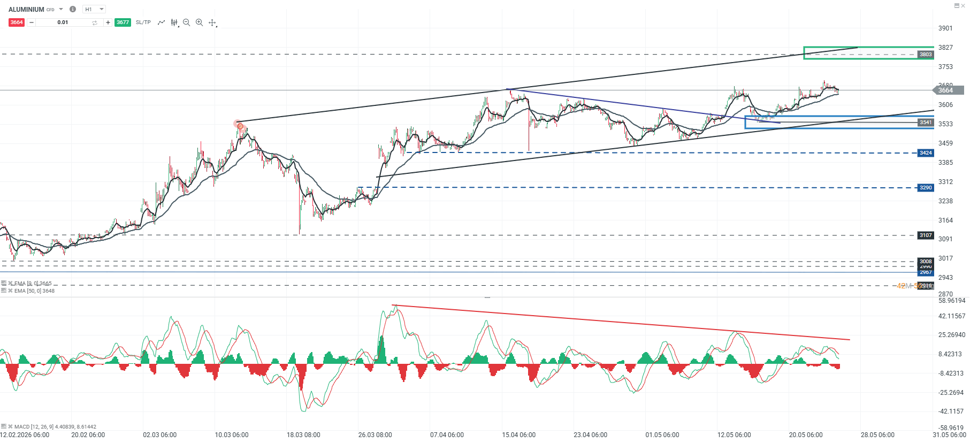Screen dimensions: 970x443
Task: Toggle volume unit swap arrows
Action: coord(95,22)
